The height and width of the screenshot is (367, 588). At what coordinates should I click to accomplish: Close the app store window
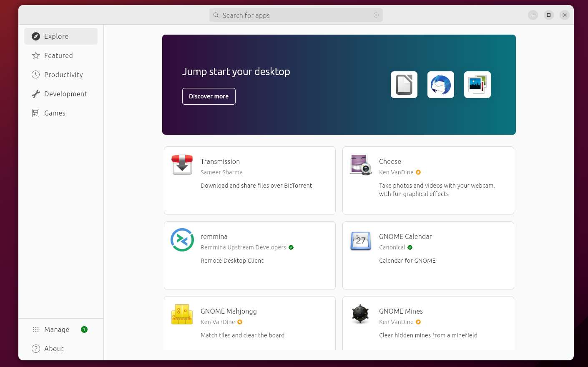(x=565, y=15)
